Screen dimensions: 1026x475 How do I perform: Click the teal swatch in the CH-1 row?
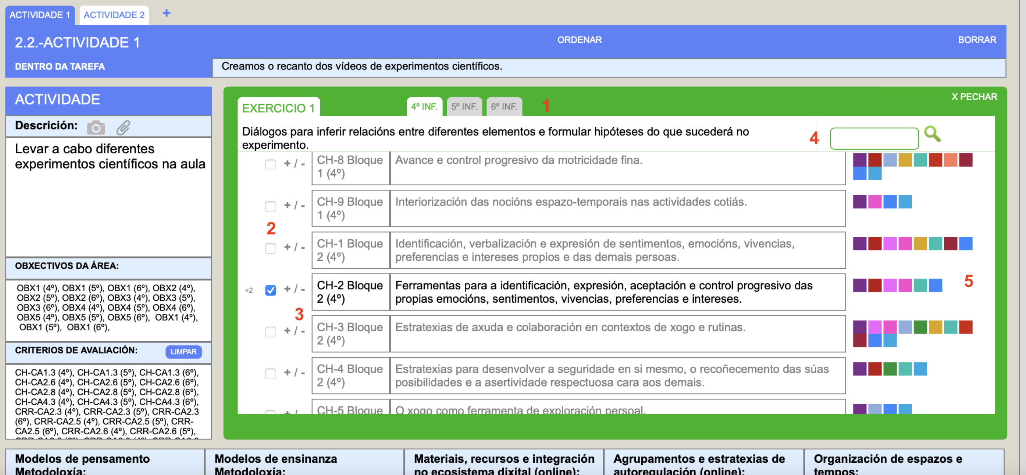pos(935,243)
